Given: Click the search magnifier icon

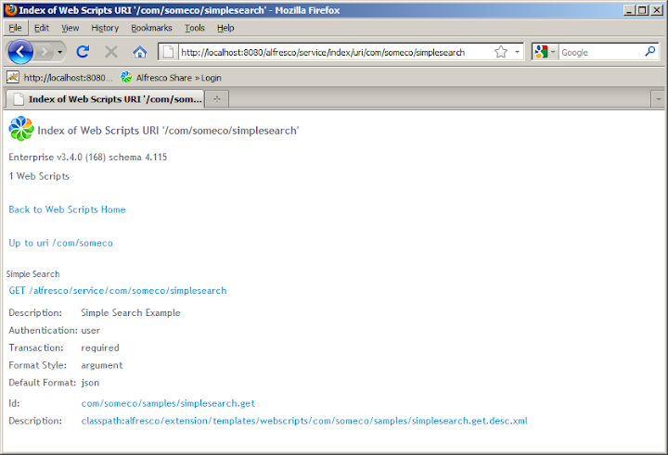Looking at the screenshot, I should (x=650, y=52).
